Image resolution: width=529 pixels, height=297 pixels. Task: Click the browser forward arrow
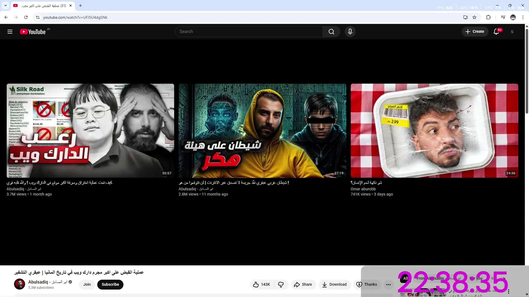[x=16, y=17]
